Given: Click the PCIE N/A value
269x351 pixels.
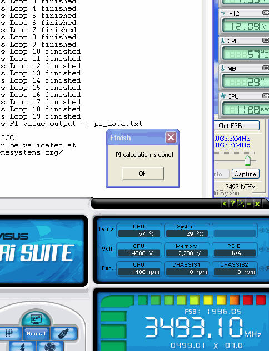Looking at the screenshot, I should coord(235,253).
